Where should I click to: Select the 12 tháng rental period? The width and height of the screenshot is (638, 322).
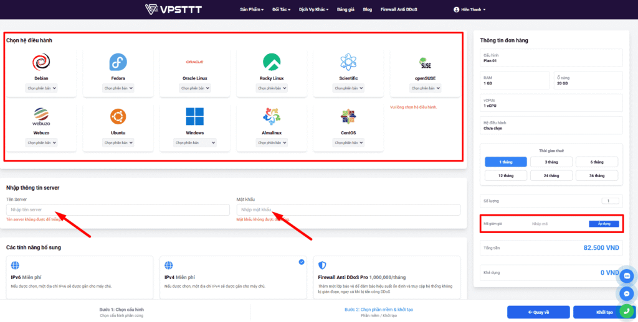tap(506, 176)
